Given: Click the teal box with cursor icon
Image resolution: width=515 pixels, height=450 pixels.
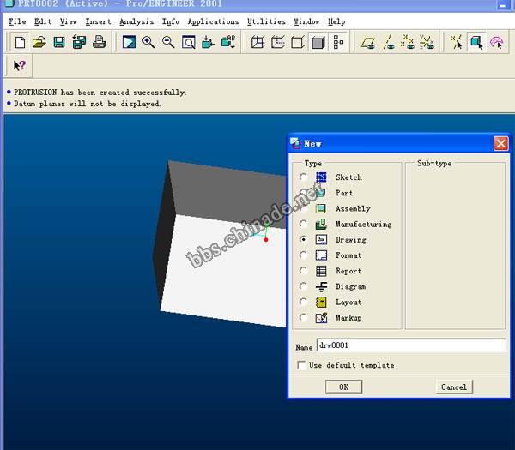Looking at the screenshot, I should (476, 42).
